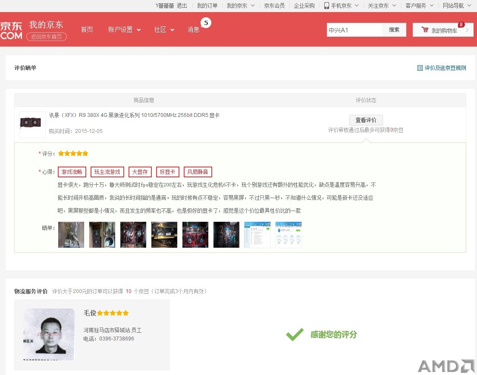The image size is (477, 375).
Task: Click the 返回京东首页 button
Action: click(47, 37)
